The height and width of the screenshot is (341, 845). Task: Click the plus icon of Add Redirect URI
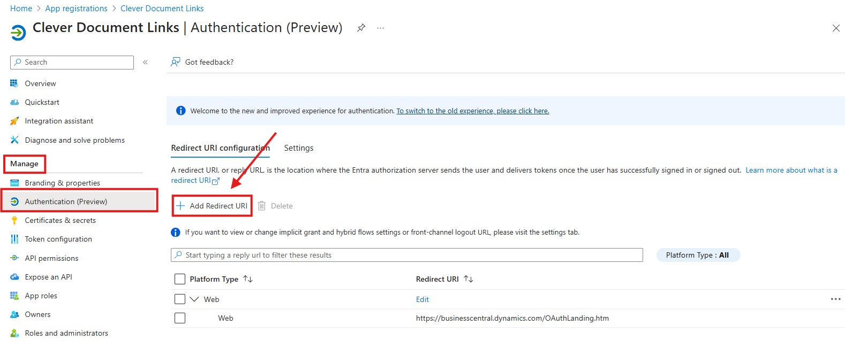[180, 206]
